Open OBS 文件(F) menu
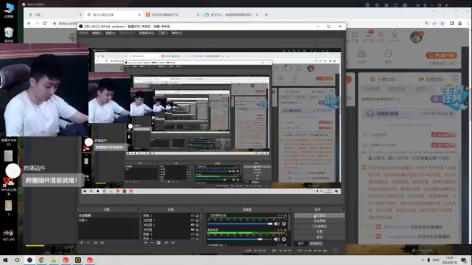Image resolution: width=472 pixels, height=265 pixels. [x=83, y=33]
